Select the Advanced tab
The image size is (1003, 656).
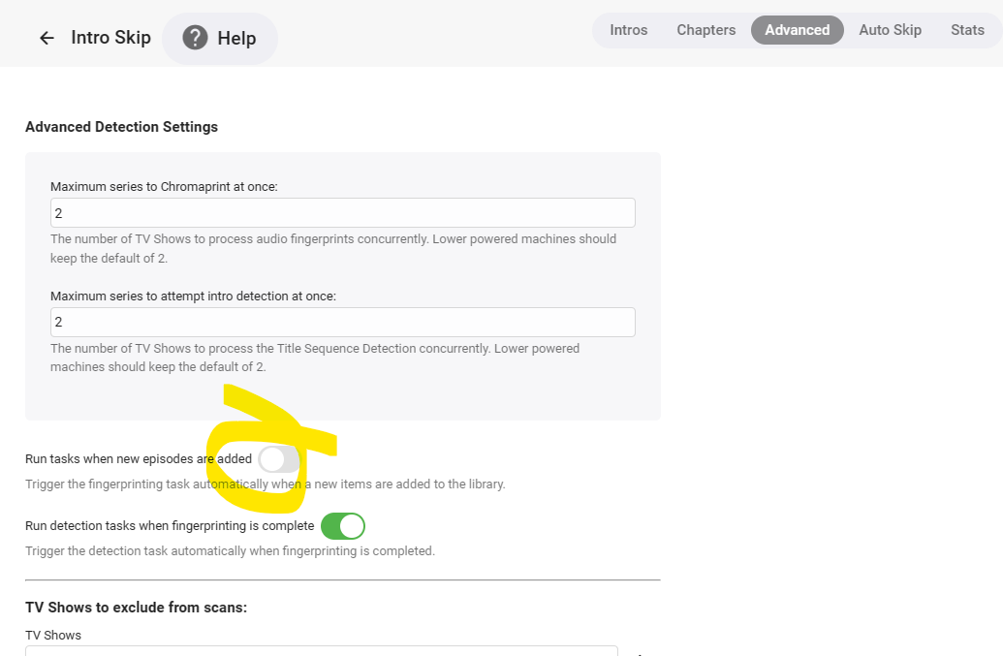[x=797, y=30]
